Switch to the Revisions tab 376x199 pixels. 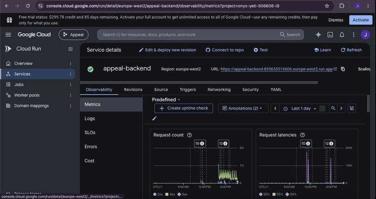133,89
